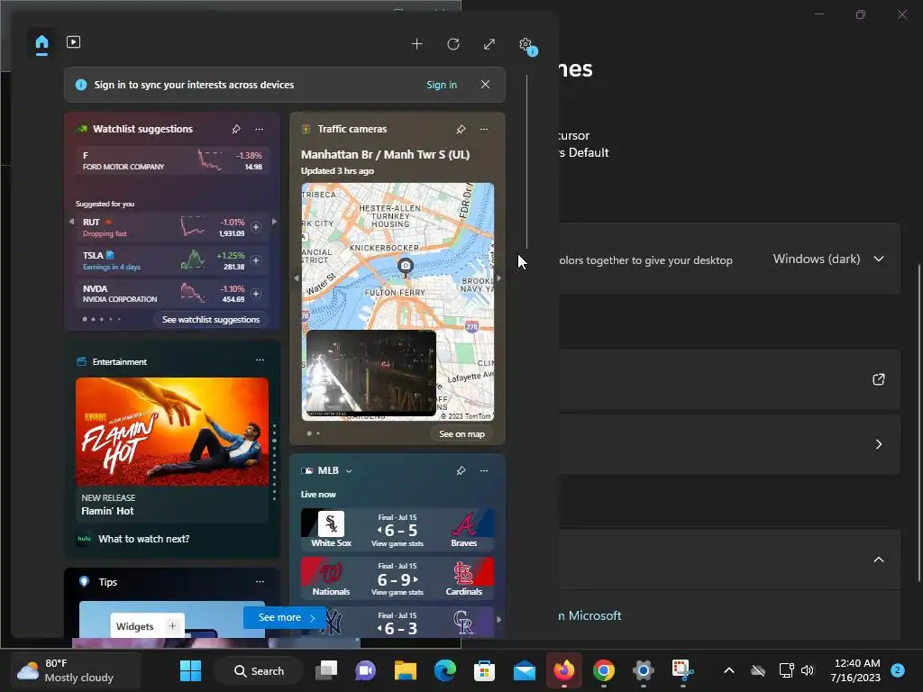Open the Flamin' Hot movie thumbnail
The width and height of the screenshot is (923, 692).
tap(172, 432)
